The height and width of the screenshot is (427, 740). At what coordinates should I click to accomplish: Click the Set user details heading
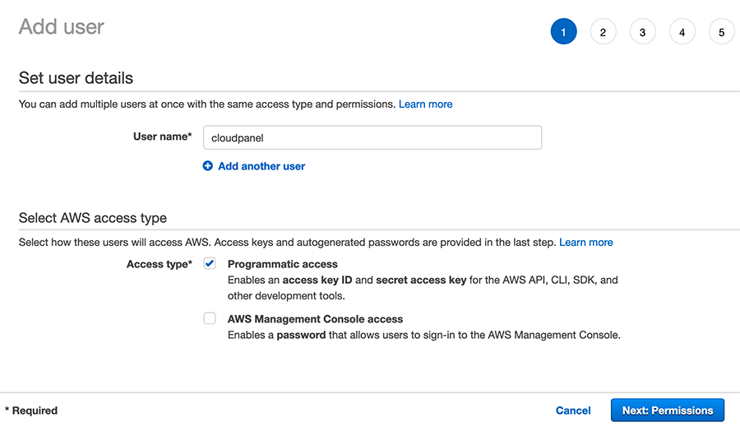pyautogui.click(x=76, y=78)
